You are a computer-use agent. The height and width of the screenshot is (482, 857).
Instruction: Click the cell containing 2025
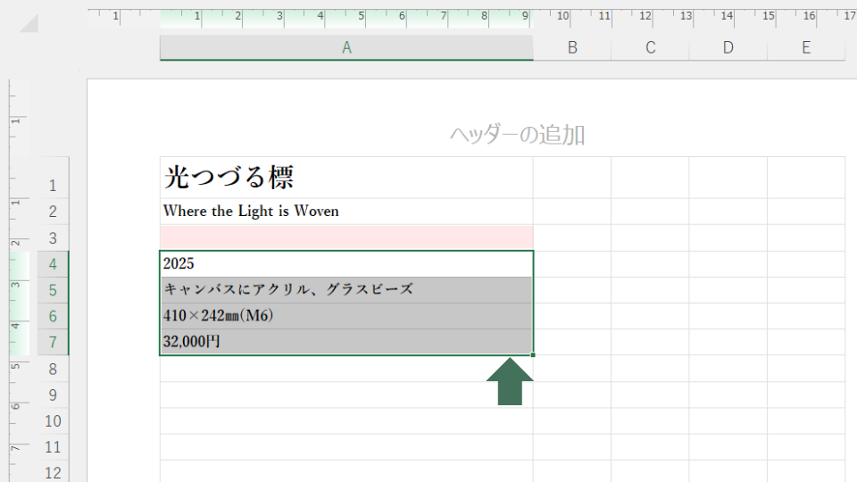[x=346, y=264]
